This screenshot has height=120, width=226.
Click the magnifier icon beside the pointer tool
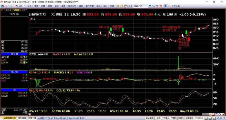[x=169, y=6]
